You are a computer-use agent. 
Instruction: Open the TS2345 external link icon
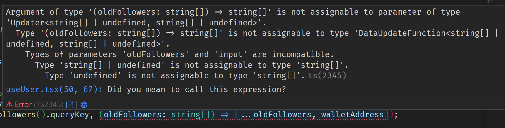point(70,105)
